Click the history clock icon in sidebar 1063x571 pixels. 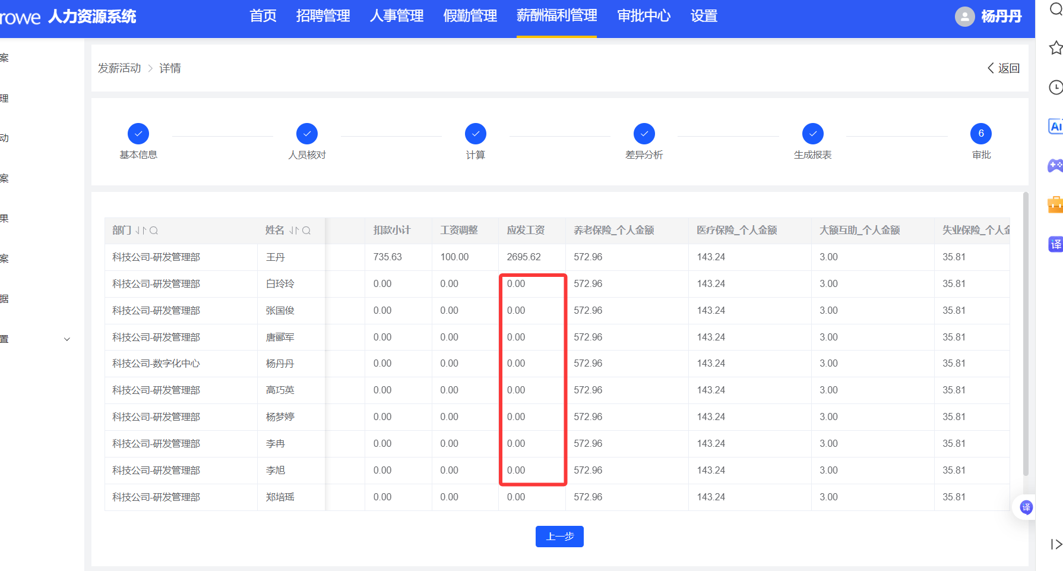[1055, 87]
